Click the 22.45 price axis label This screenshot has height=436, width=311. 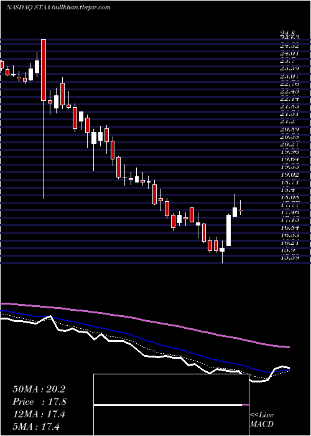coord(289,91)
